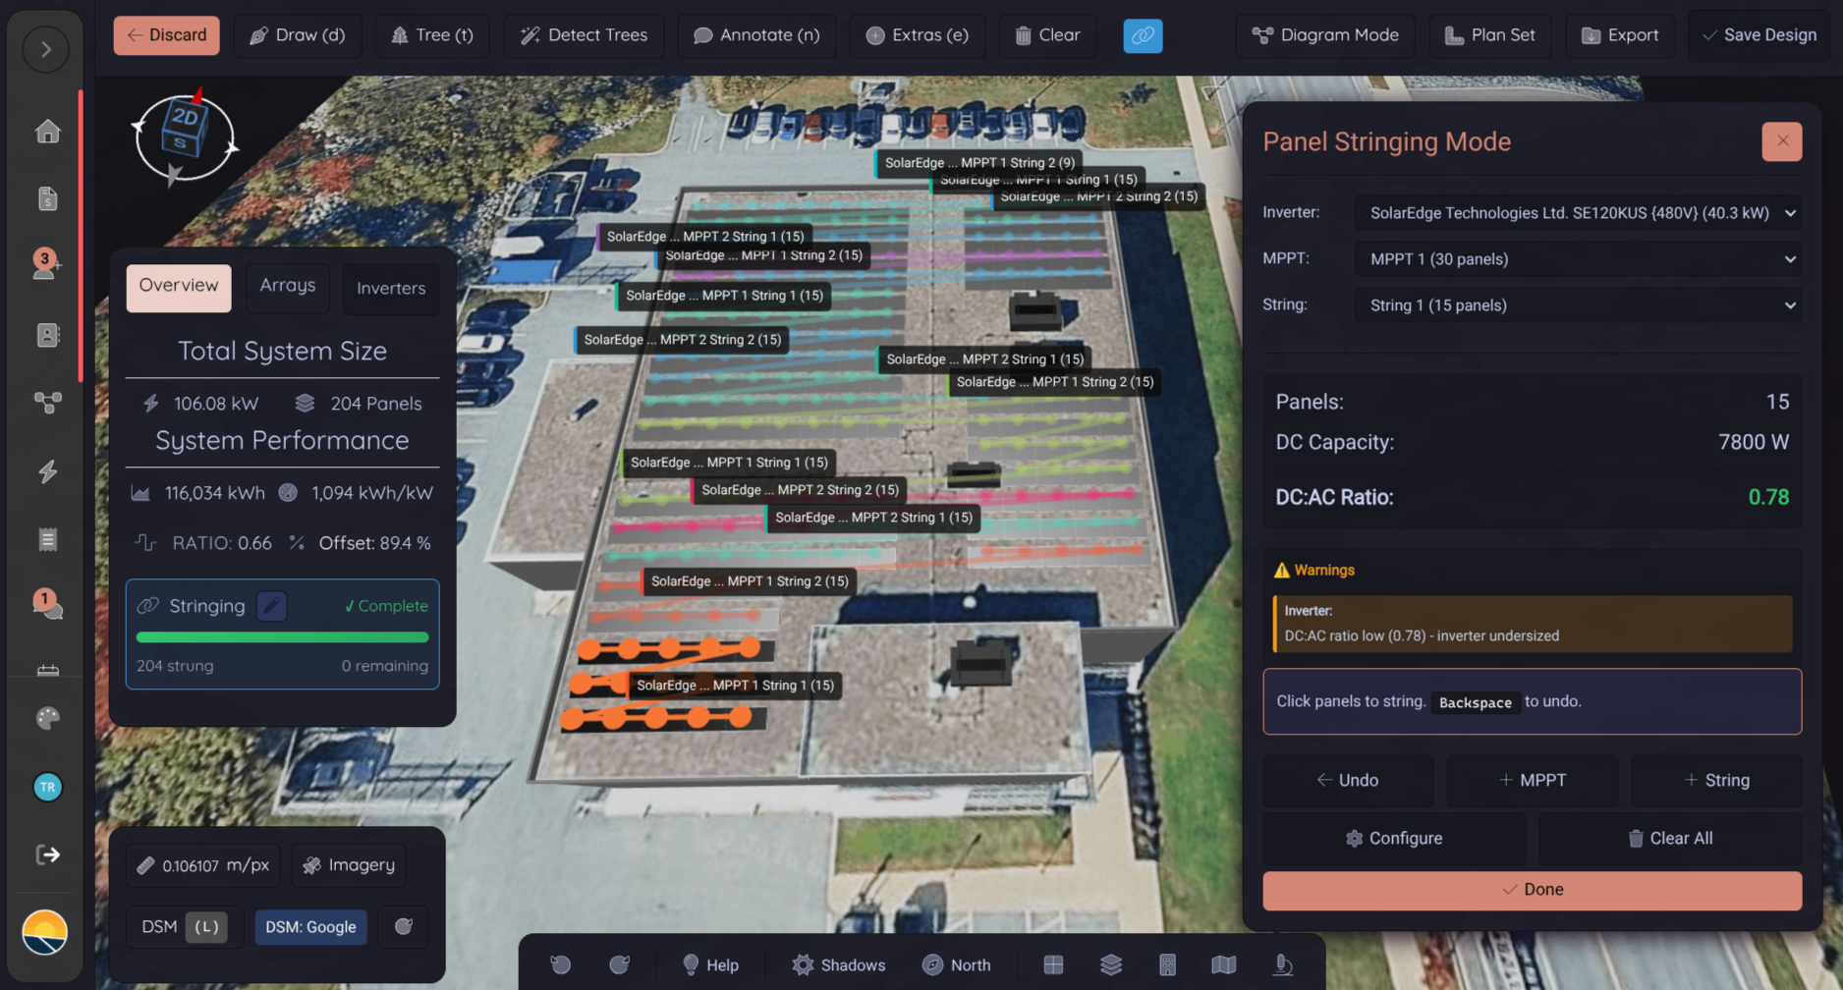This screenshot has width=1843, height=990.
Task: Click the pencil edit icon beside Stringing
Action: [x=272, y=606]
